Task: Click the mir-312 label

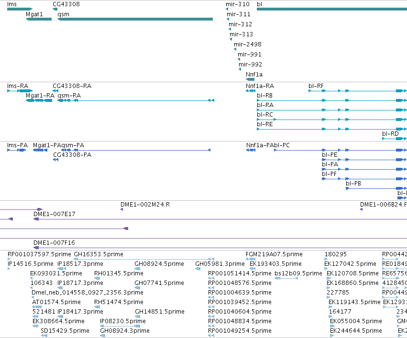Action: pos(241,24)
